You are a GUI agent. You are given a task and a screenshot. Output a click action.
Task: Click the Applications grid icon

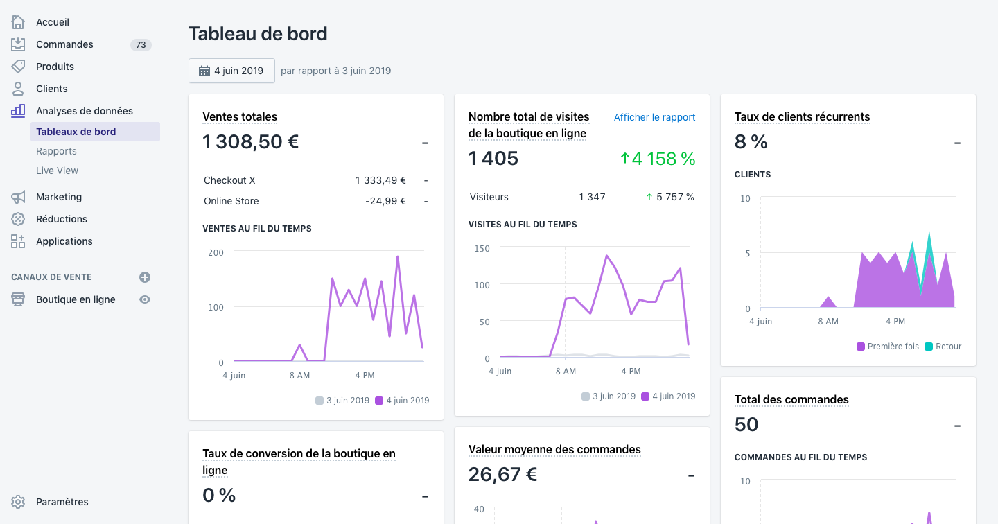coord(18,241)
